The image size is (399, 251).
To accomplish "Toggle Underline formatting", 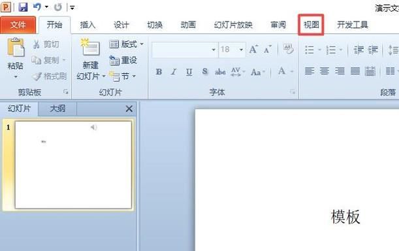I will (x=189, y=72).
